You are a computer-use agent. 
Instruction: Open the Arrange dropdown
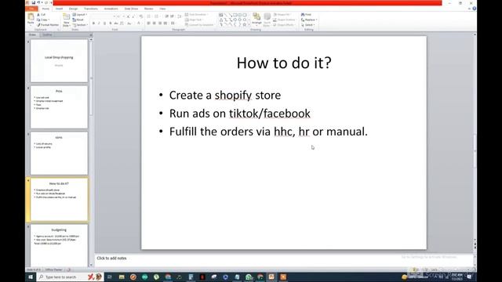coord(256,20)
